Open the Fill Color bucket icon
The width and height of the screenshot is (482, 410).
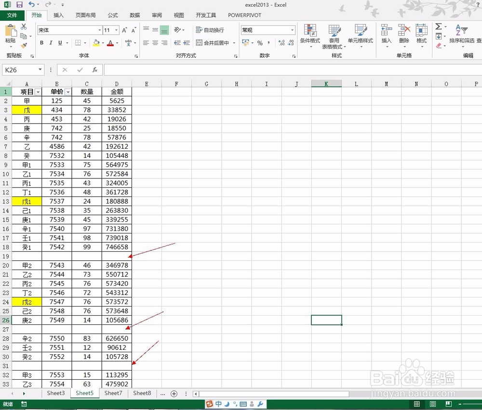pyautogui.click(x=95, y=43)
